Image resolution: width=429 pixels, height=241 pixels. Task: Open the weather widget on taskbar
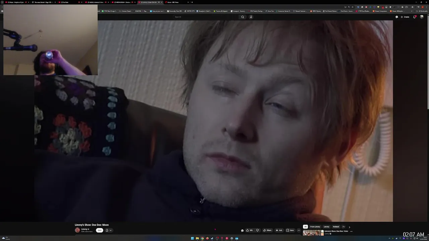tap(6, 238)
